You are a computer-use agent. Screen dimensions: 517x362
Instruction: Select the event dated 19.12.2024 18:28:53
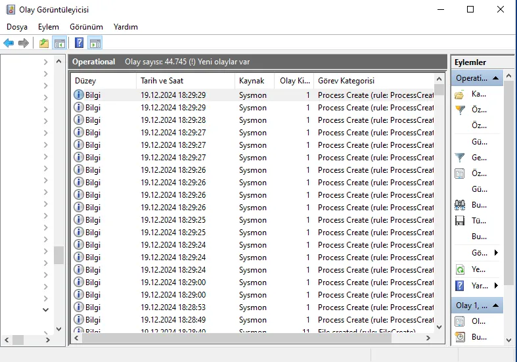coord(253,307)
